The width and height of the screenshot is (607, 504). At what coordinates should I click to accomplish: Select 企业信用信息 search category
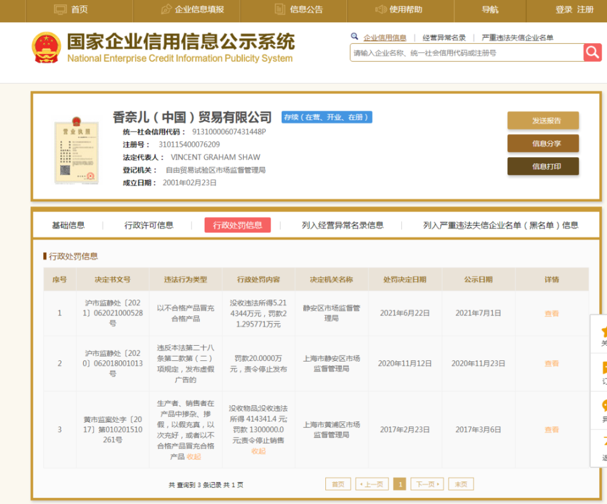point(385,38)
